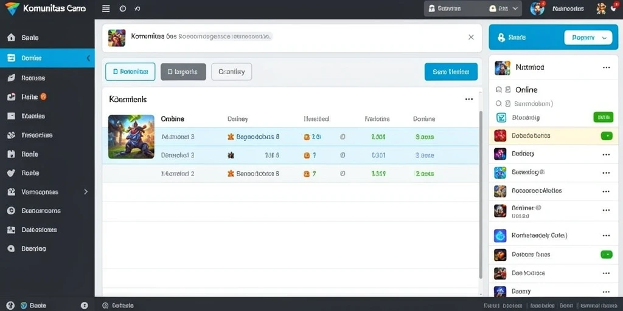Click the rightmost link in the bottom bar

[599, 306]
